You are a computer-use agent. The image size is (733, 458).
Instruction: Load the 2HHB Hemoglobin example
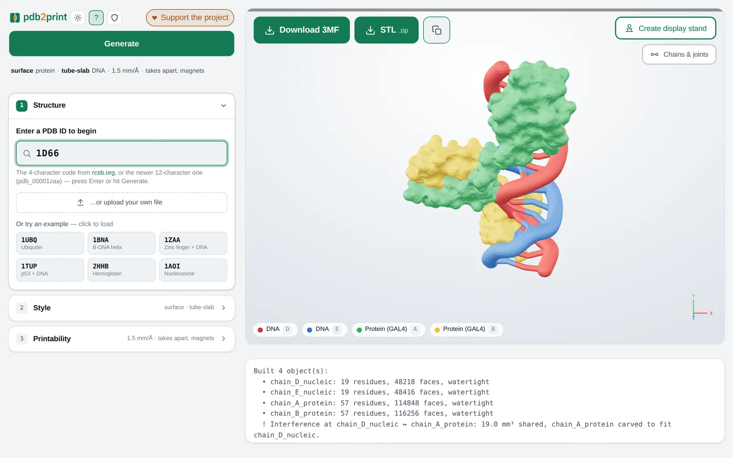tap(121, 270)
